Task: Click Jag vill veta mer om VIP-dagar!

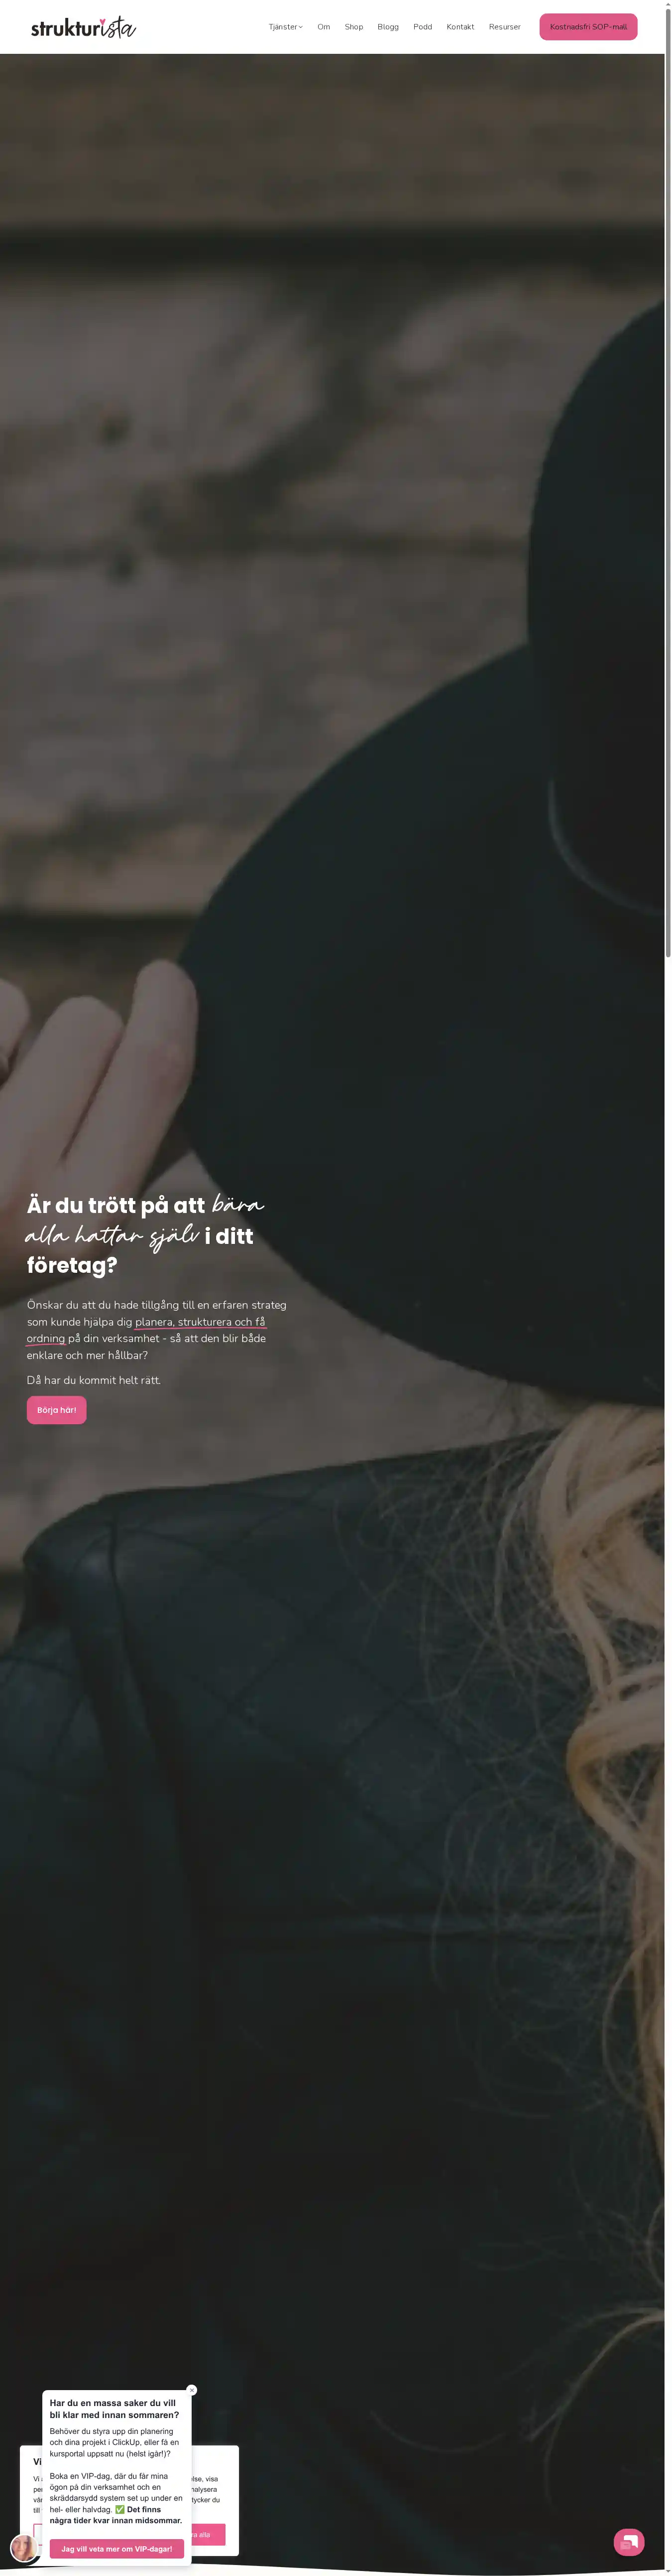Action: pyautogui.click(x=117, y=2548)
